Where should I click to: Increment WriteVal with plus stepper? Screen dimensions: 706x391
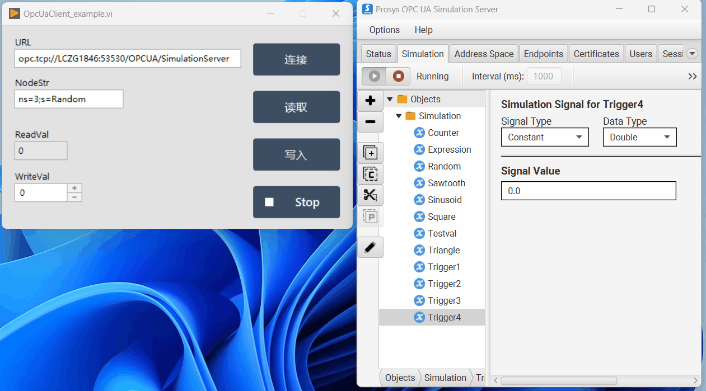tap(74, 189)
